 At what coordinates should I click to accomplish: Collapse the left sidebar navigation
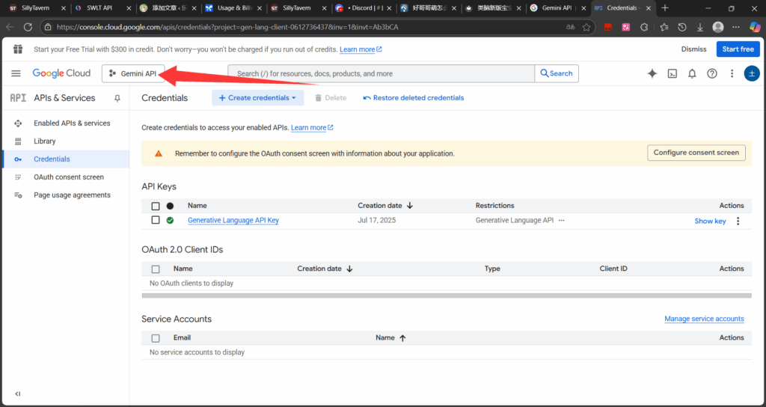click(17, 394)
